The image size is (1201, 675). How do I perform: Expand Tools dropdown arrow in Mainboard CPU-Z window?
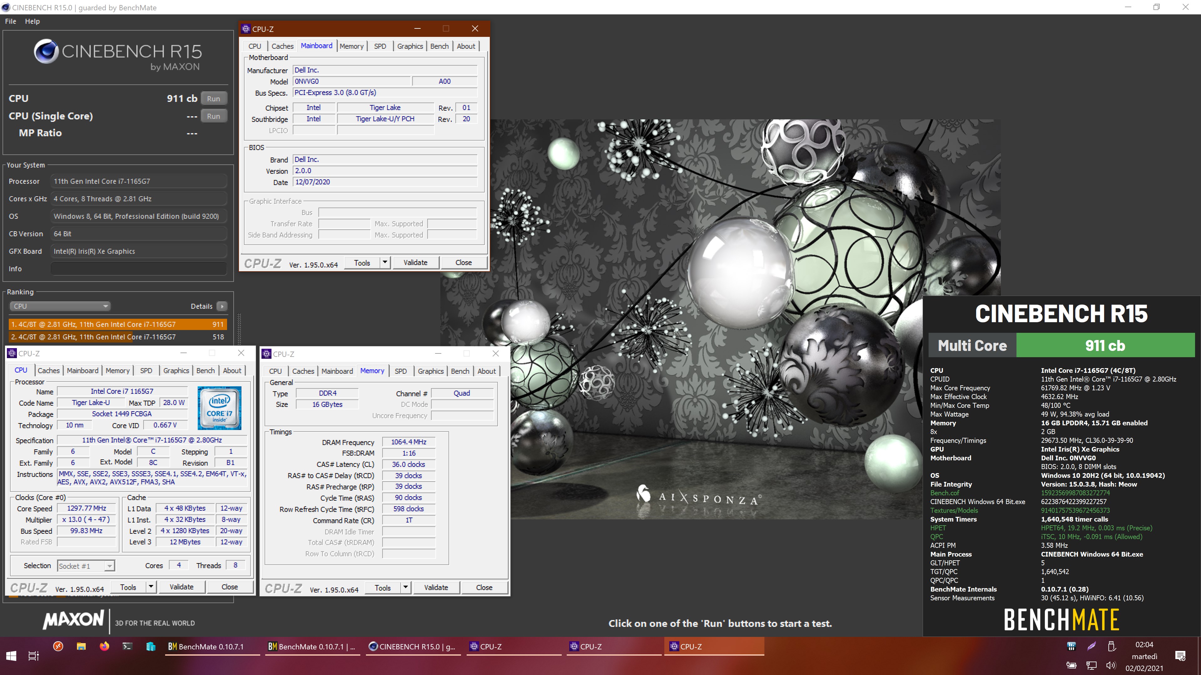(x=385, y=263)
